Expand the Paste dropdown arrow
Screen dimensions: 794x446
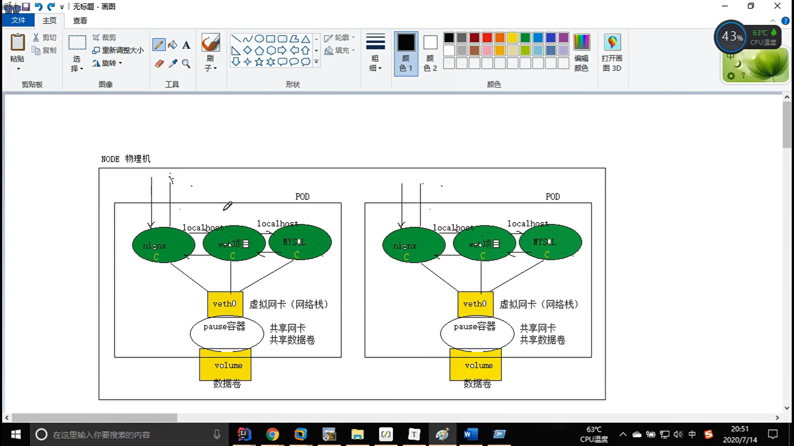pyautogui.click(x=18, y=69)
